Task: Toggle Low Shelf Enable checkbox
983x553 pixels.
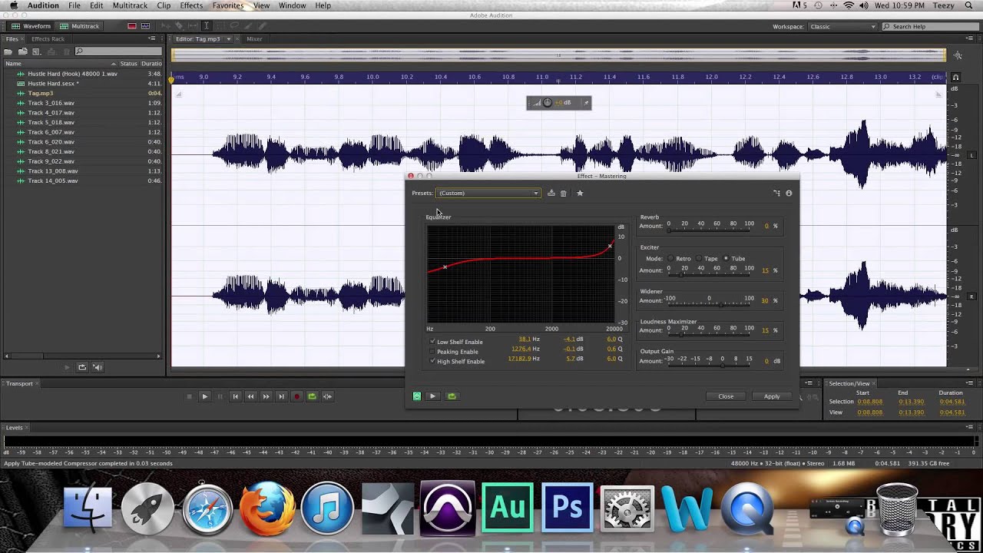Action: point(432,341)
